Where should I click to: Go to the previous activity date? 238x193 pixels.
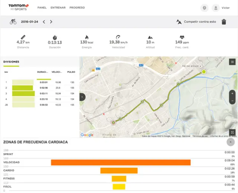pyautogui.click(x=44, y=22)
